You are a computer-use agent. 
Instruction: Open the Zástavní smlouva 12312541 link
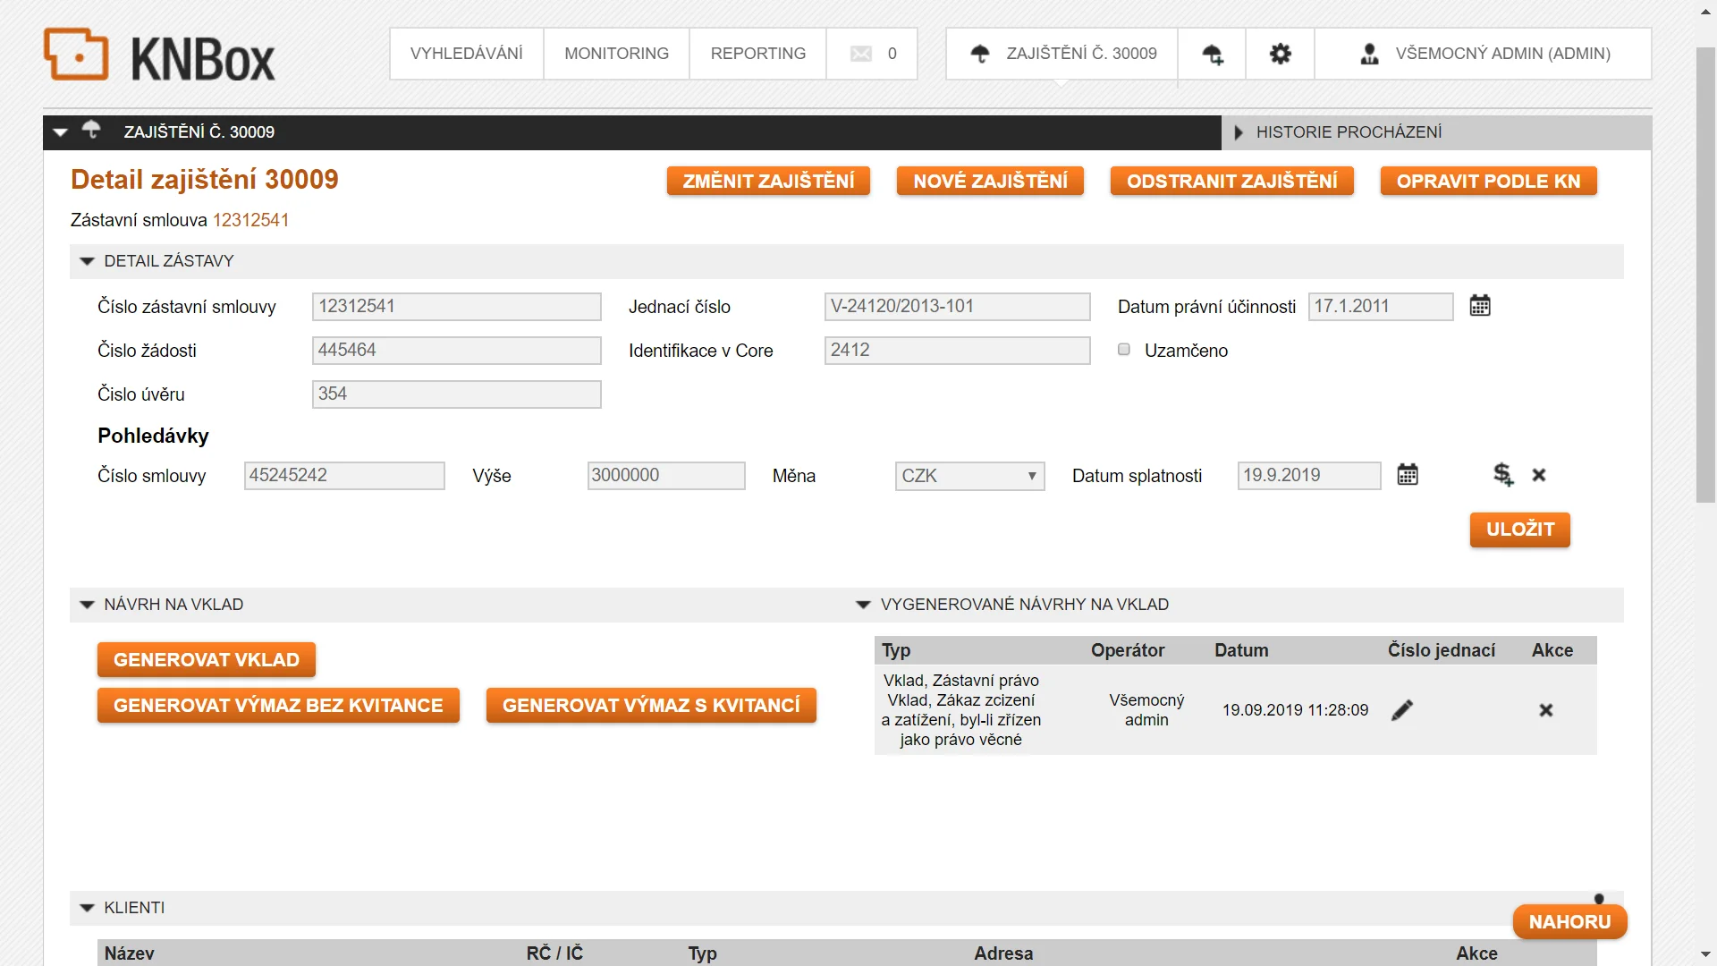(250, 220)
